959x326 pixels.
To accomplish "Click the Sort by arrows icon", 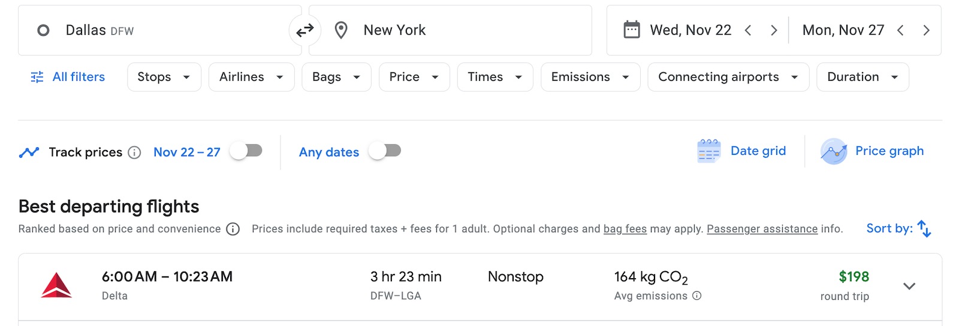I will coord(924,228).
